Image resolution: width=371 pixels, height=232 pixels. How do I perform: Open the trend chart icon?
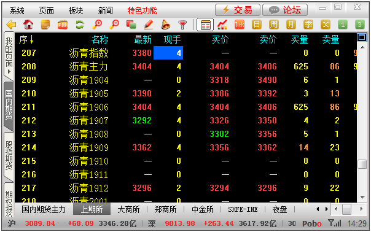(222, 25)
